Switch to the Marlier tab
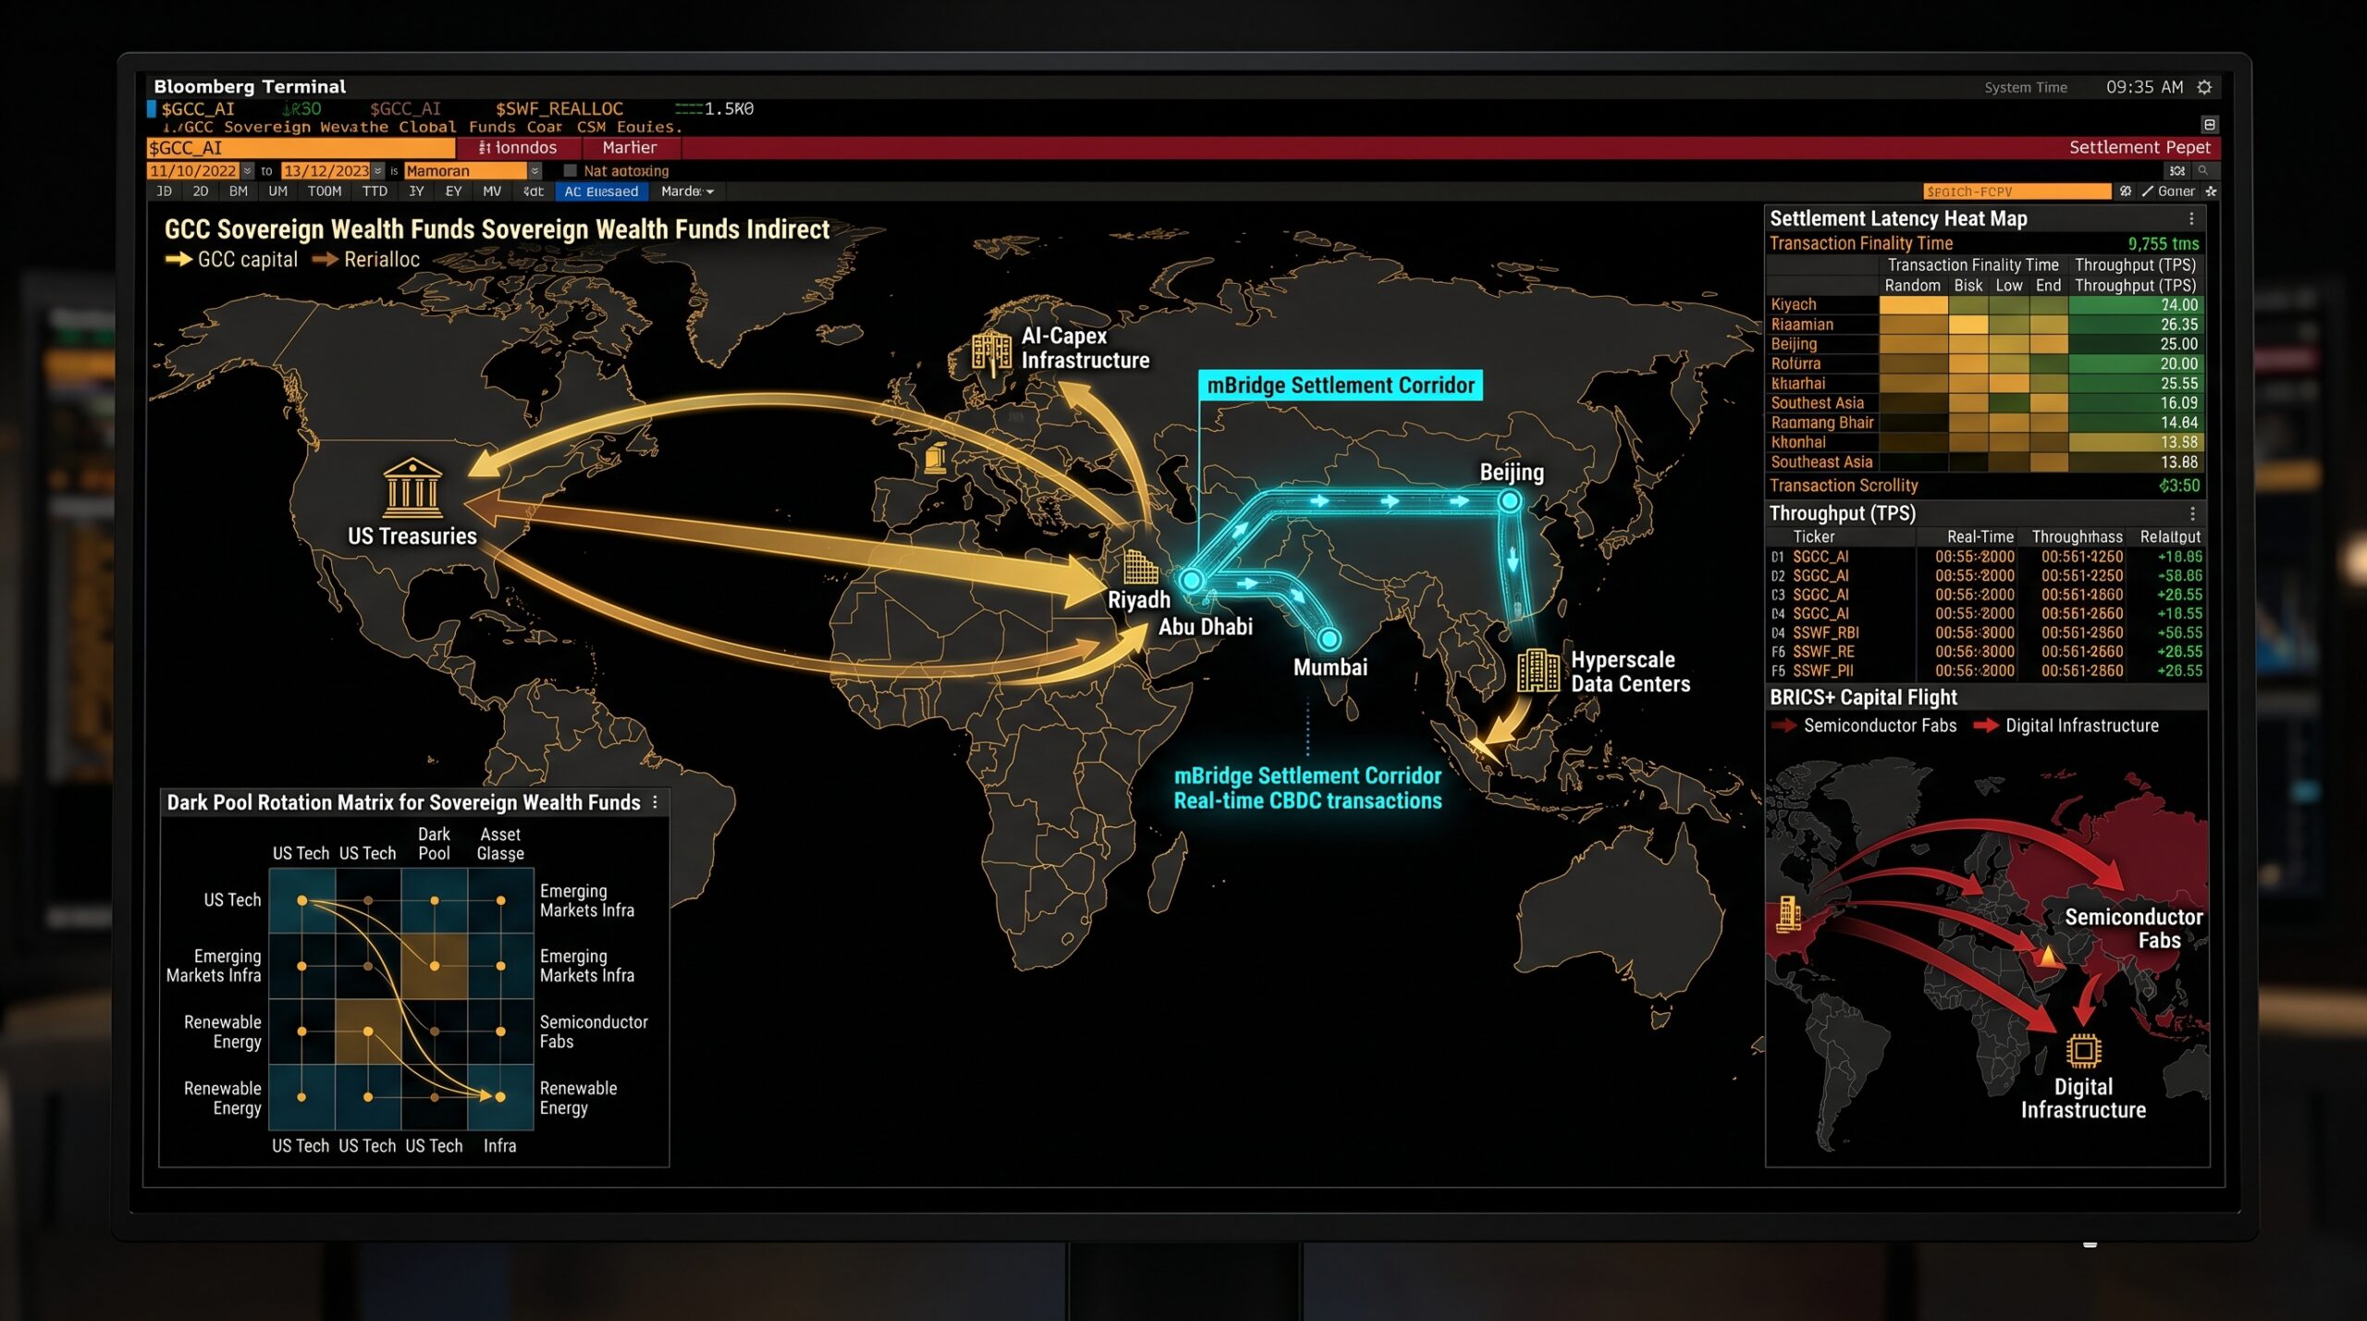The height and width of the screenshot is (1321, 2367). pyautogui.click(x=630, y=148)
